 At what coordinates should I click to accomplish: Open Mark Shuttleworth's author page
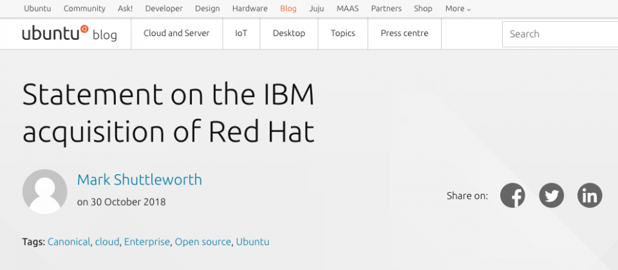140,179
